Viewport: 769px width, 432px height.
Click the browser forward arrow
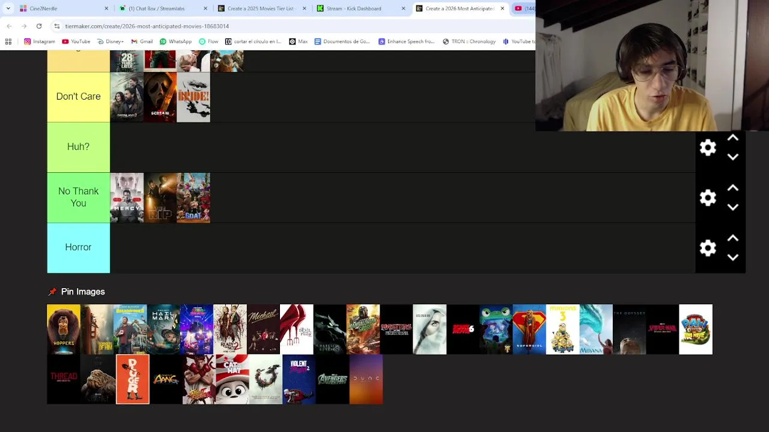[x=23, y=26]
